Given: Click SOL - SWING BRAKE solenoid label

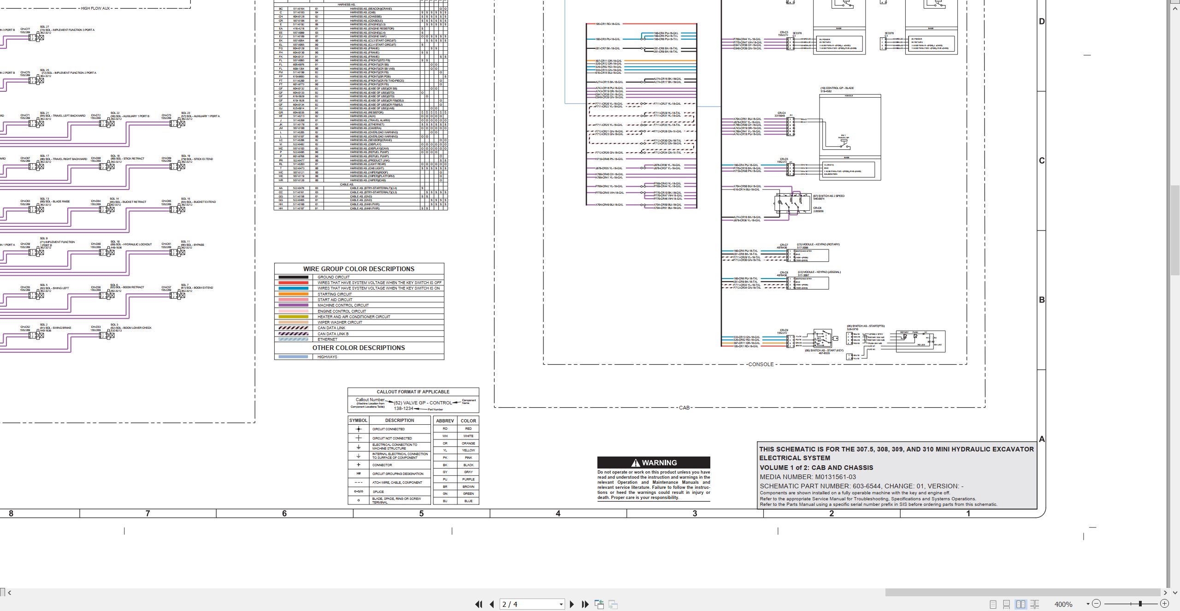Looking at the screenshot, I should click(x=55, y=328).
